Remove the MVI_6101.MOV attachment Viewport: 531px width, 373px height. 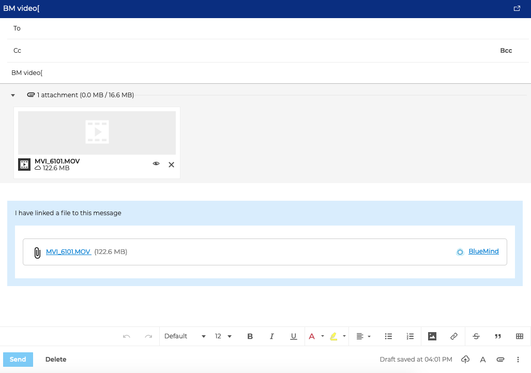171,165
